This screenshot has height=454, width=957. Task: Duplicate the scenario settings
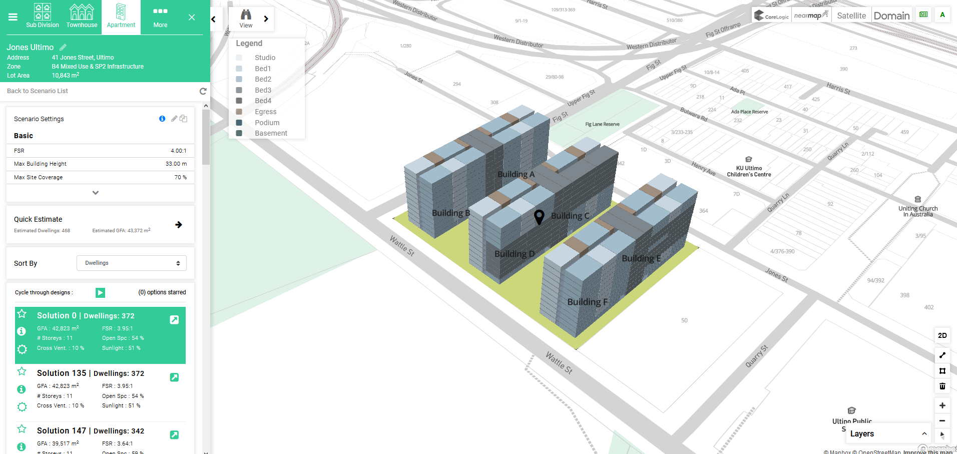point(184,119)
